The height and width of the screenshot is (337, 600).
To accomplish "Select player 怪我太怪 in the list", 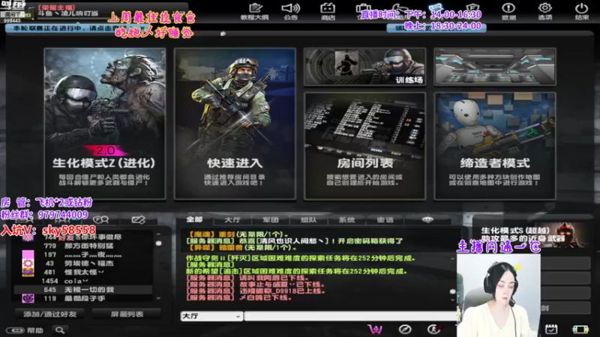I will coord(83,272).
